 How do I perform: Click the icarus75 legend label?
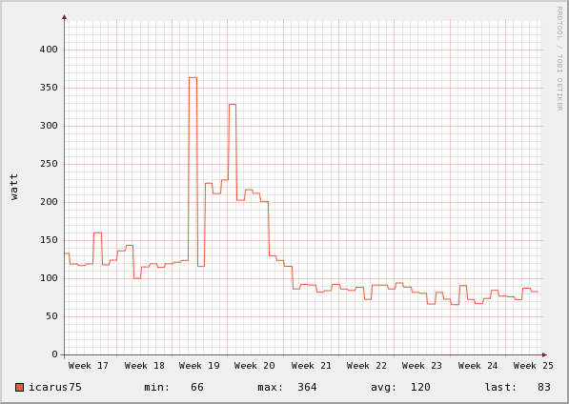55,387
